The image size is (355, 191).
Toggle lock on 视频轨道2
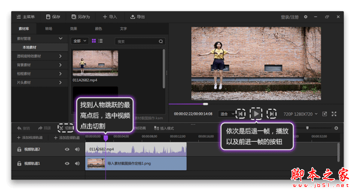pos(19,149)
